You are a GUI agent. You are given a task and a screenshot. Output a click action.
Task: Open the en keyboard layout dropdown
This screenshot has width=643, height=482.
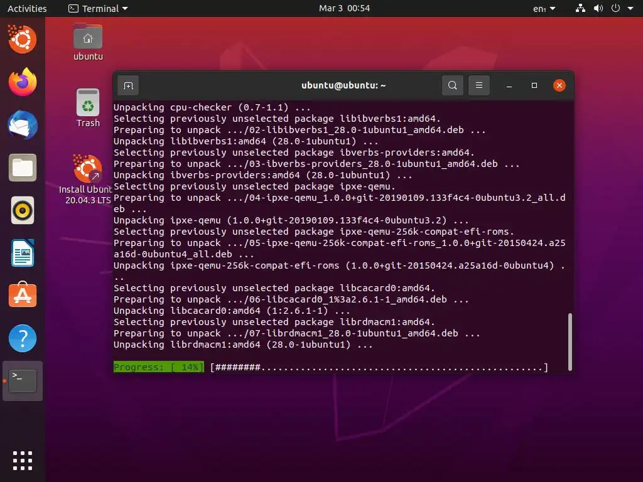[x=544, y=8]
